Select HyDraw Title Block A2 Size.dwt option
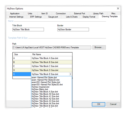 (x=52, y=99)
